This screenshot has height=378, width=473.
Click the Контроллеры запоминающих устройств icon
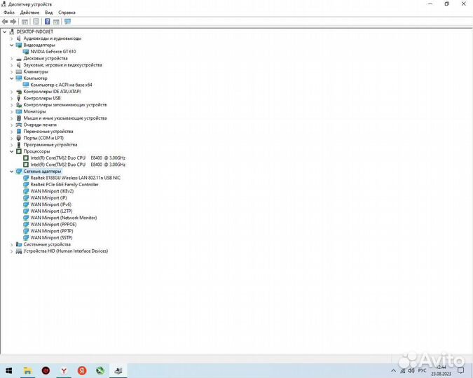coord(19,105)
